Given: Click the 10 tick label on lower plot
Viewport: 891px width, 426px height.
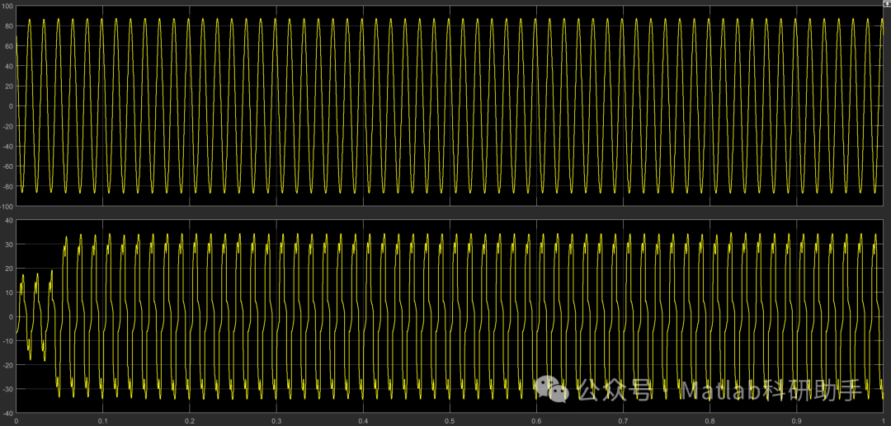Looking at the screenshot, I should pos(9,293).
